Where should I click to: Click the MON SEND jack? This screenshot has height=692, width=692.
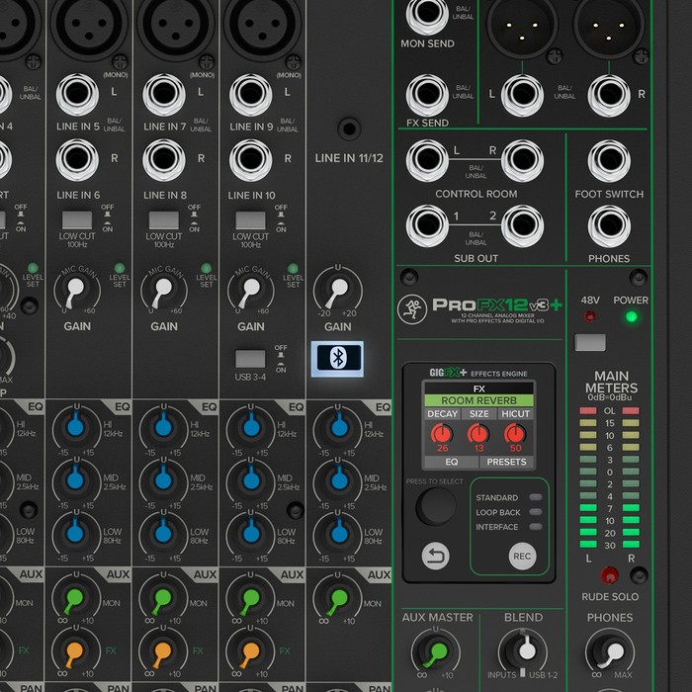427,15
